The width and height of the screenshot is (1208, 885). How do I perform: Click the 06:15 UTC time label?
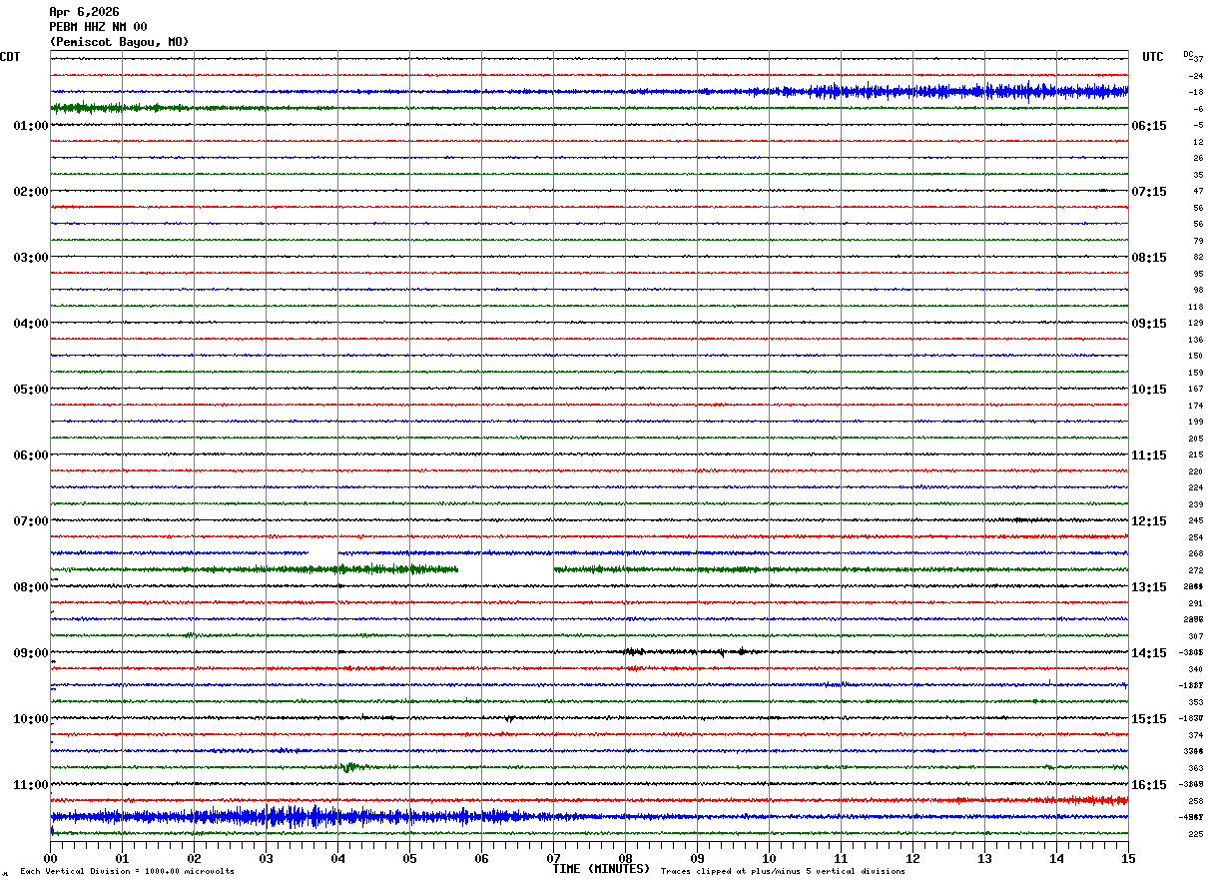click(x=1149, y=126)
